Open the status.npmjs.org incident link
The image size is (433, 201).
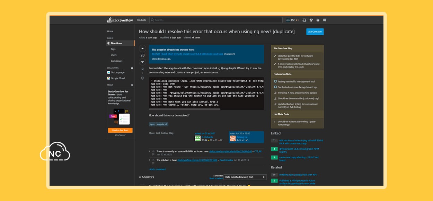click(231, 151)
